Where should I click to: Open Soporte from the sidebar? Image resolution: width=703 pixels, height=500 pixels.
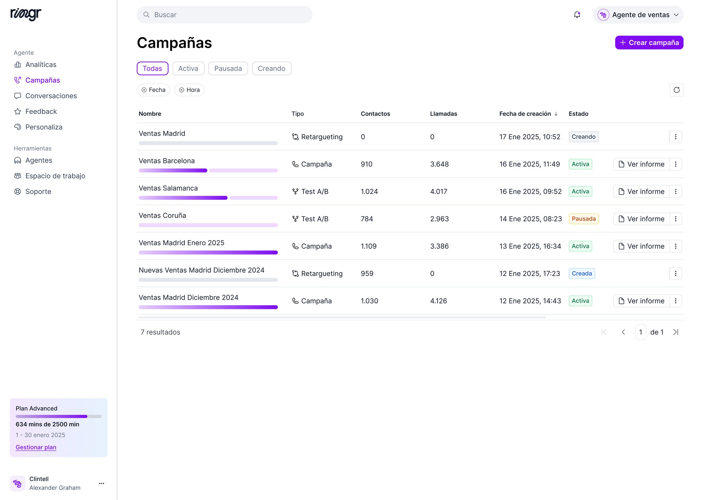pos(38,192)
